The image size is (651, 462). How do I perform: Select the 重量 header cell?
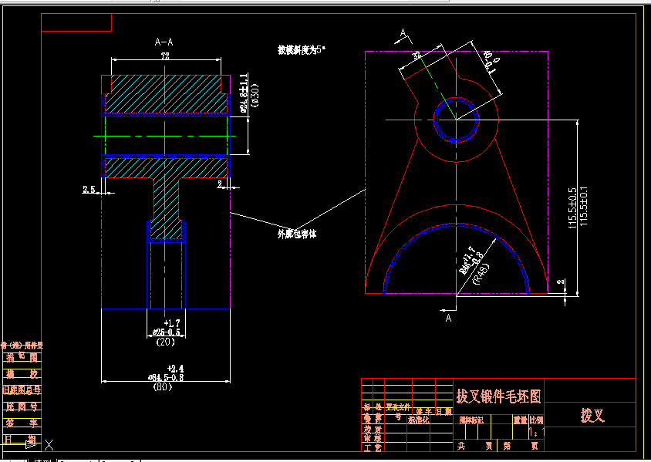[521, 420]
